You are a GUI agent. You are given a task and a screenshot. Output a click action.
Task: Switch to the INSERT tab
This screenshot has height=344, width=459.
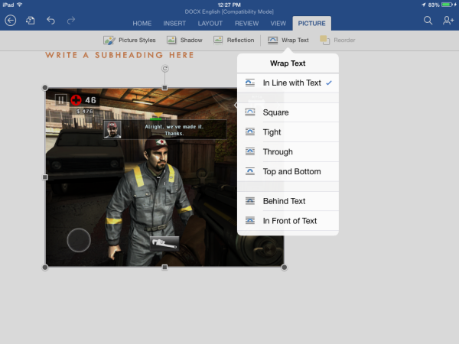[x=174, y=24]
